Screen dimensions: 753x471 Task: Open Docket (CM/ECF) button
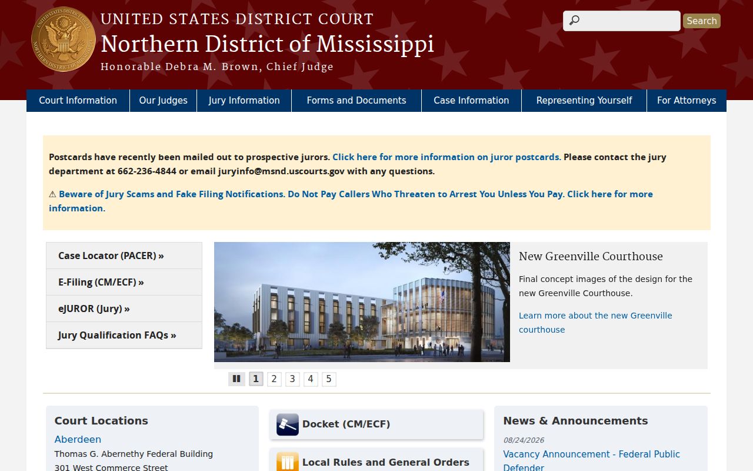pos(376,424)
